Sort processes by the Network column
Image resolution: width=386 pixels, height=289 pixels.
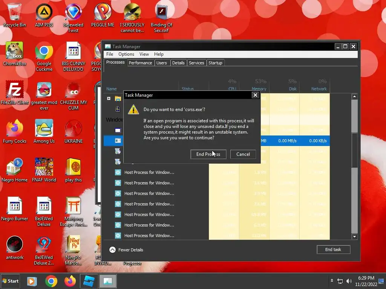pos(319,89)
